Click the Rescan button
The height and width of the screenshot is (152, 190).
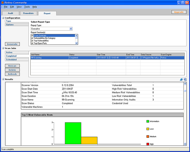tap(12, 66)
